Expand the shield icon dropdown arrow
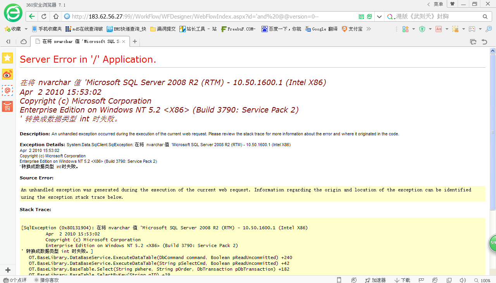Viewport: 496px width, 283px height. [430, 29]
